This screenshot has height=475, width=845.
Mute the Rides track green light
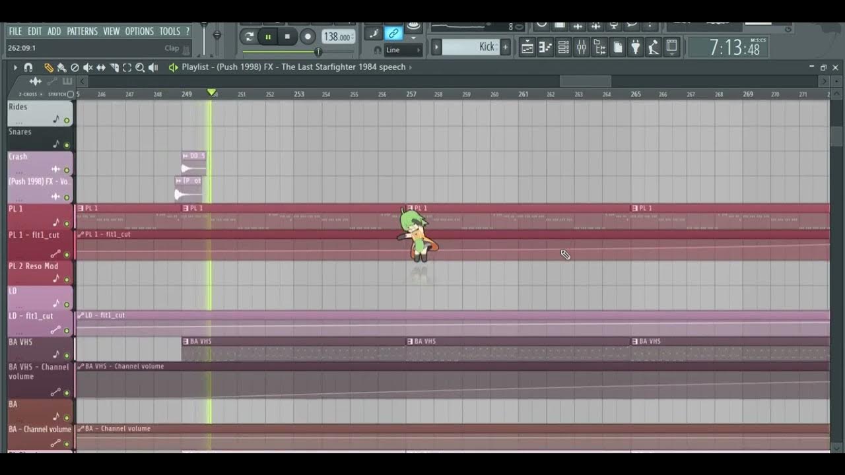click(67, 121)
